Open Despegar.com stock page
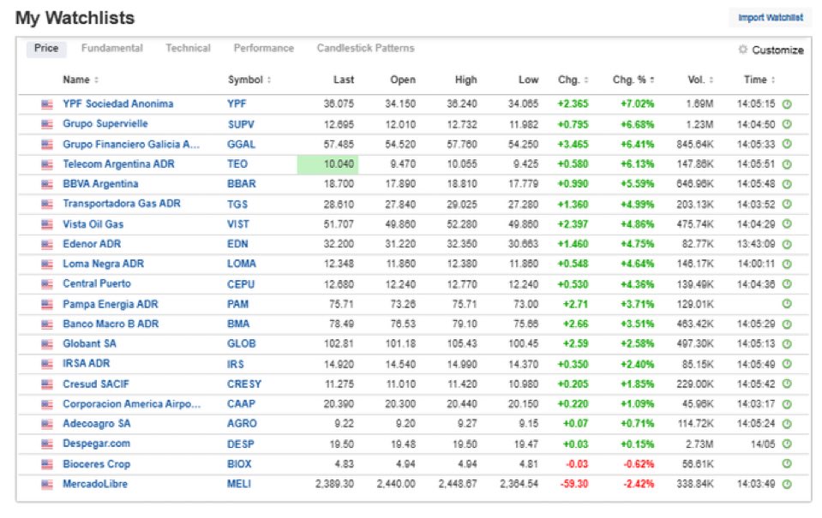The width and height of the screenshot is (822, 518). coord(97,444)
